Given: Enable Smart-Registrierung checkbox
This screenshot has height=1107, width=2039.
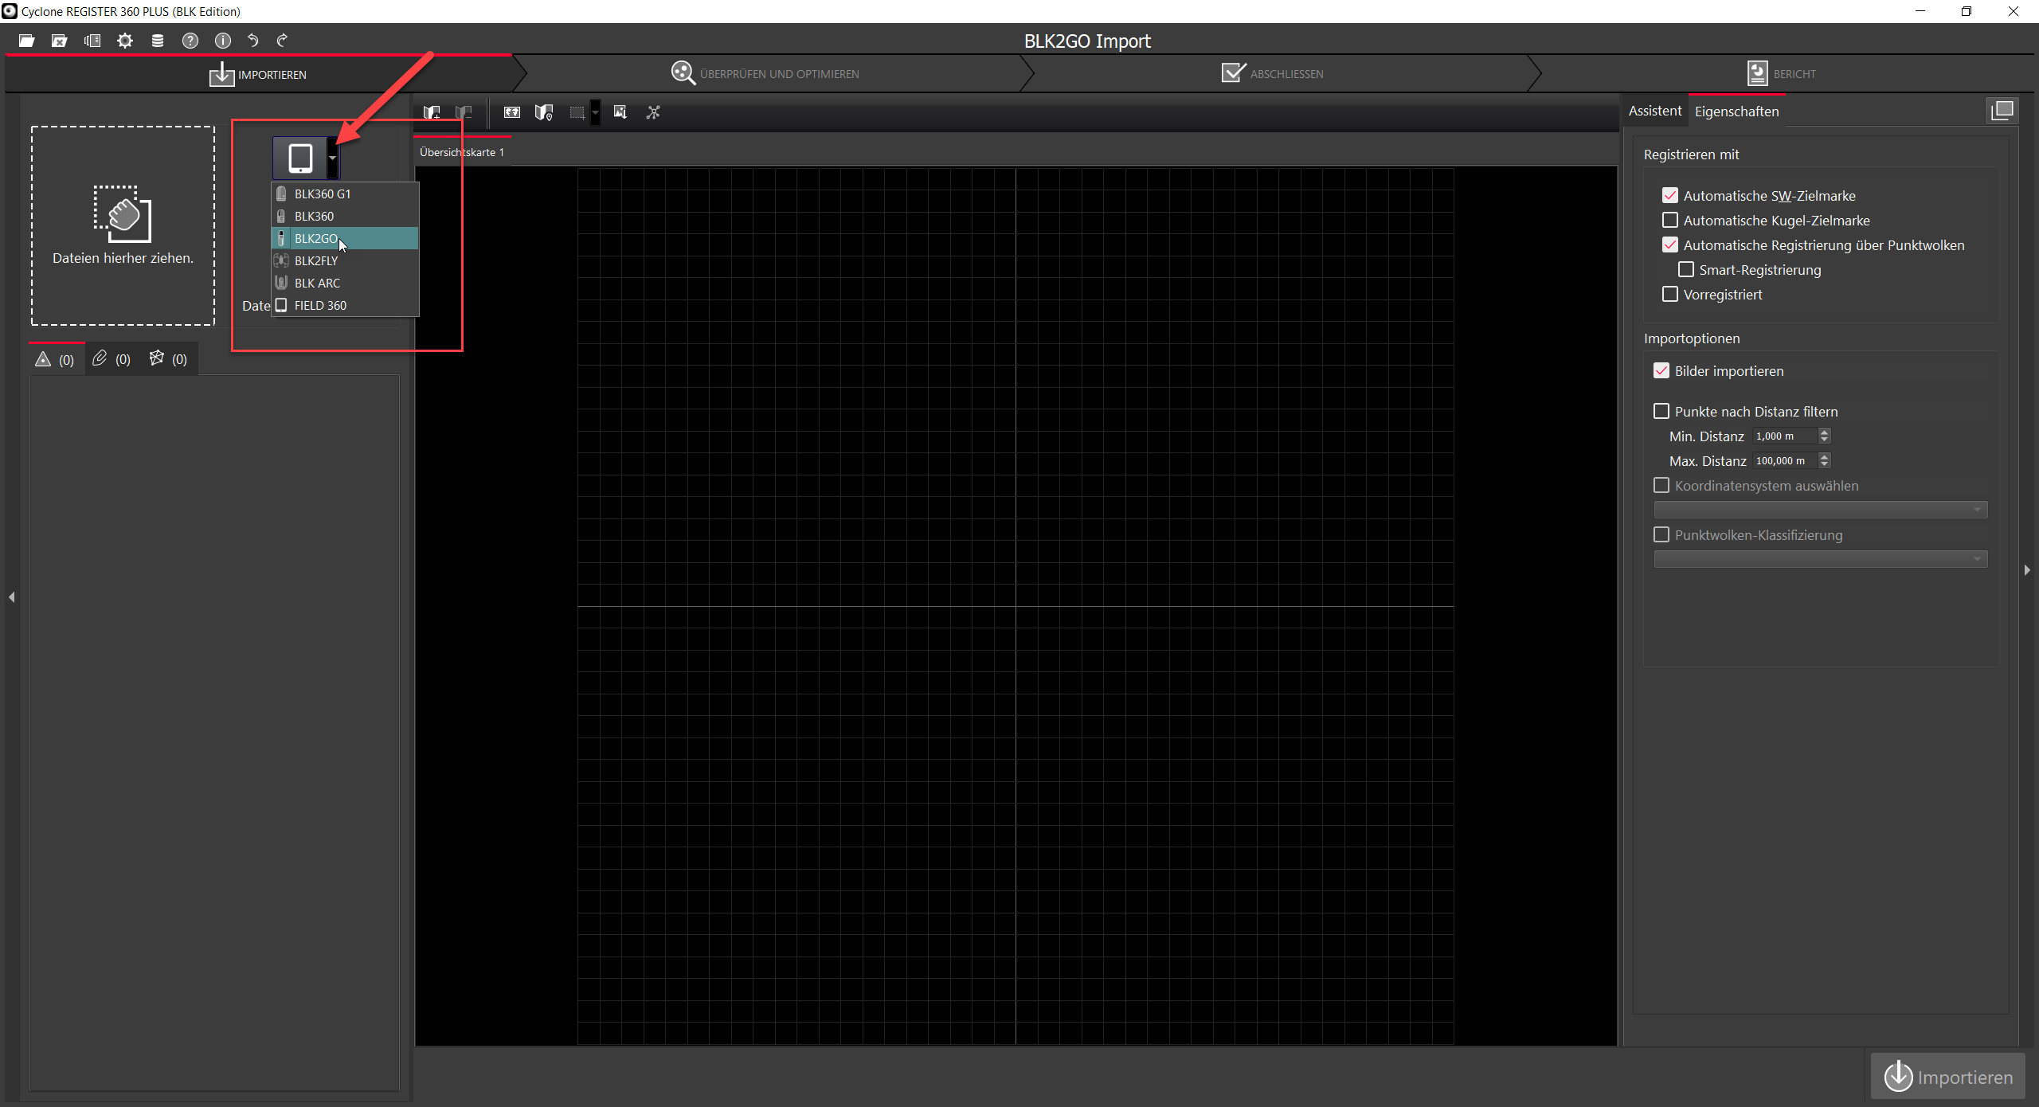Looking at the screenshot, I should pos(1686,269).
